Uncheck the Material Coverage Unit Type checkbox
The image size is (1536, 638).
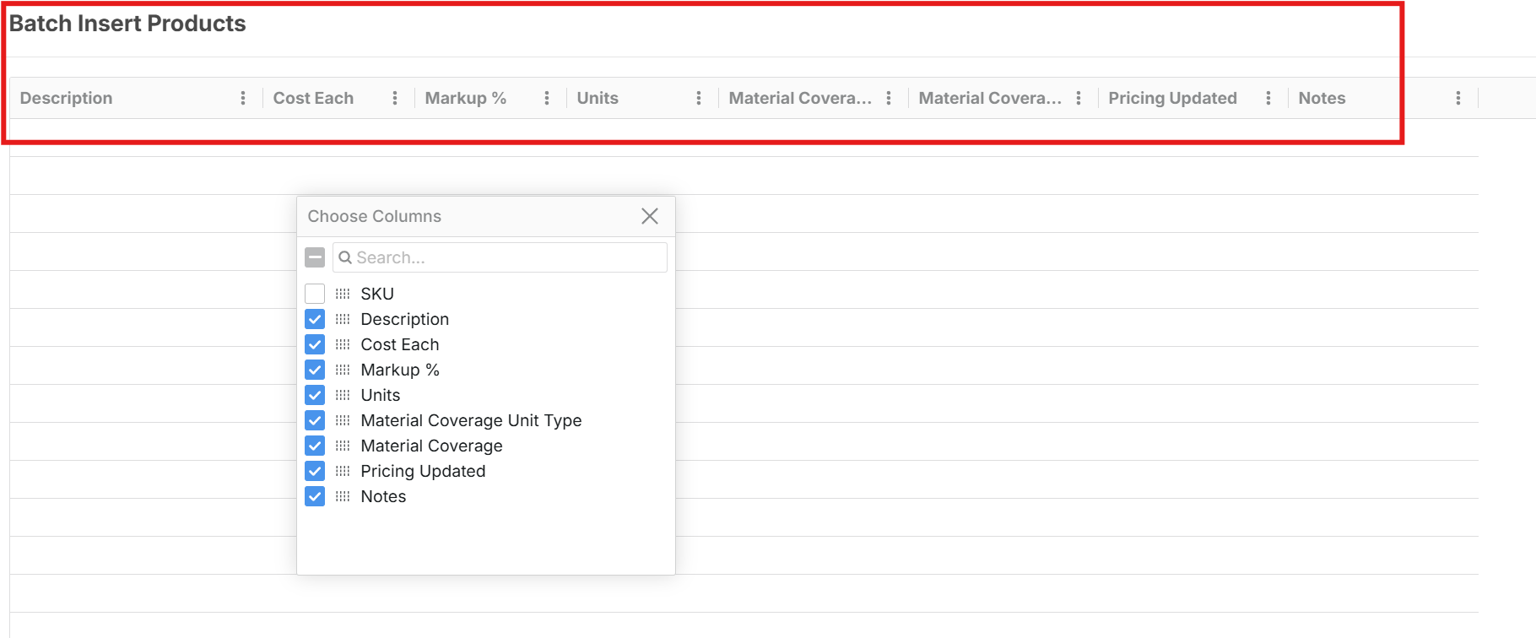coord(315,420)
